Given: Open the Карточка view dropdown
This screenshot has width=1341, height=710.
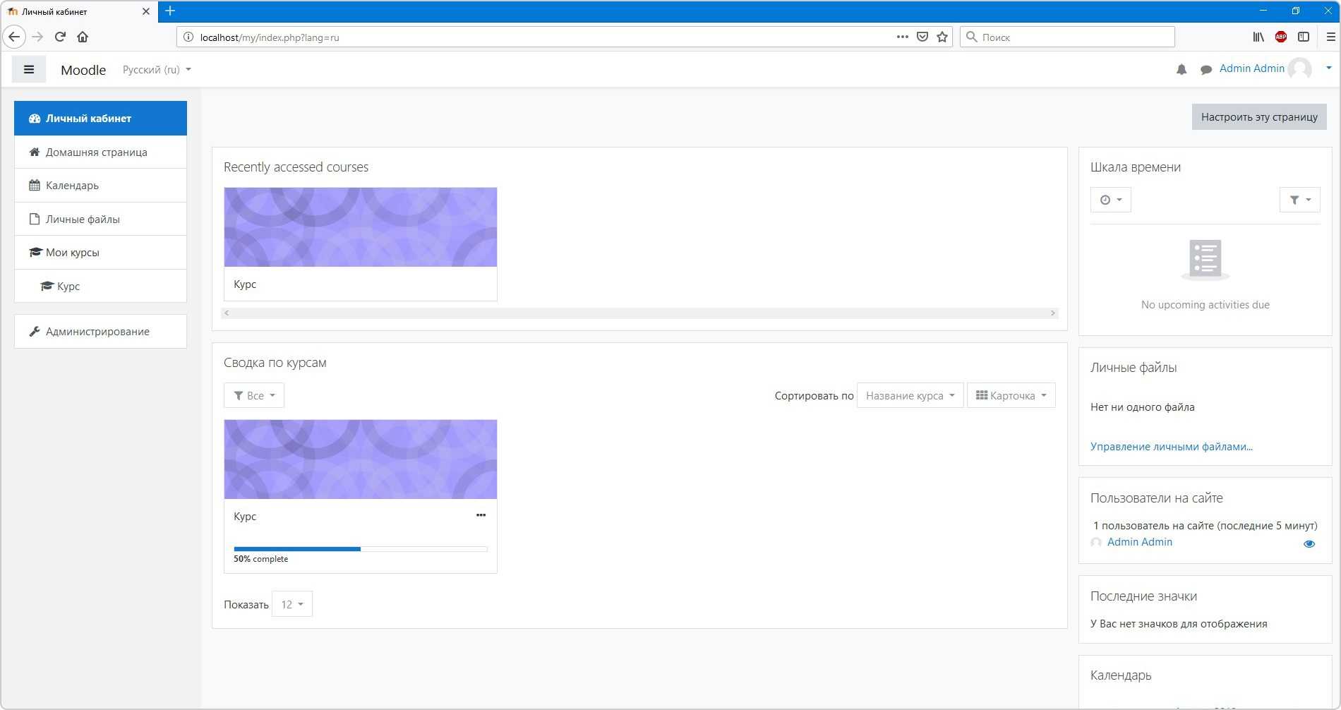Looking at the screenshot, I should 1011,396.
